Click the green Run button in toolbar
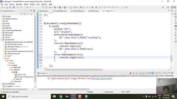 pos(55,7)
